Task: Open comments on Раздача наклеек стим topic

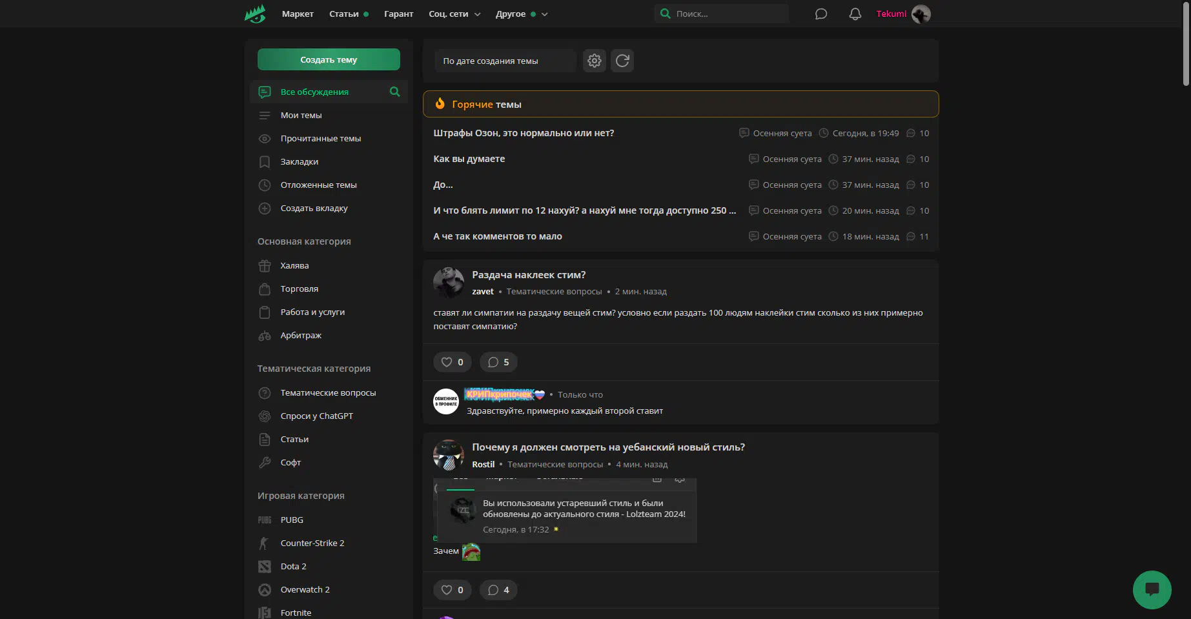Action: [498, 362]
